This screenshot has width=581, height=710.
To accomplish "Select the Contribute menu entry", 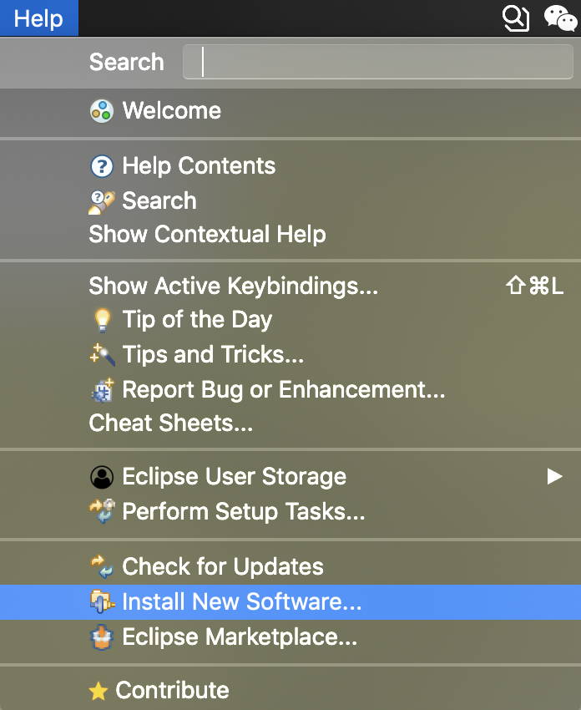I will click(x=290, y=690).
